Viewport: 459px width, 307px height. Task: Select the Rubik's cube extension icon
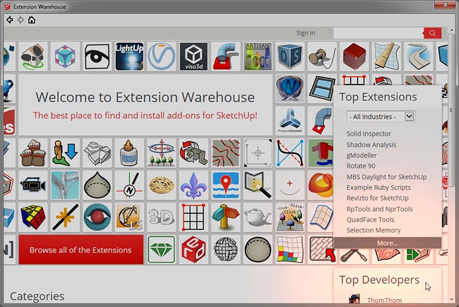tap(33, 218)
